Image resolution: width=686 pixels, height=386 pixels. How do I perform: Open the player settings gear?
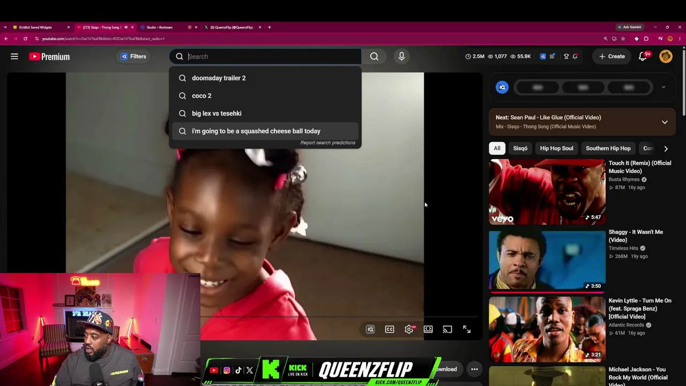[x=409, y=329]
